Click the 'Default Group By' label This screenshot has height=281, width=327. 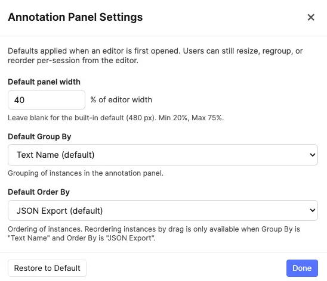click(39, 137)
